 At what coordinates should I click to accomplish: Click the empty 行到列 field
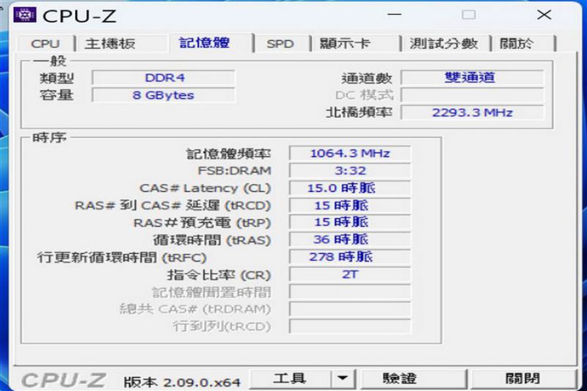(x=350, y=326)
